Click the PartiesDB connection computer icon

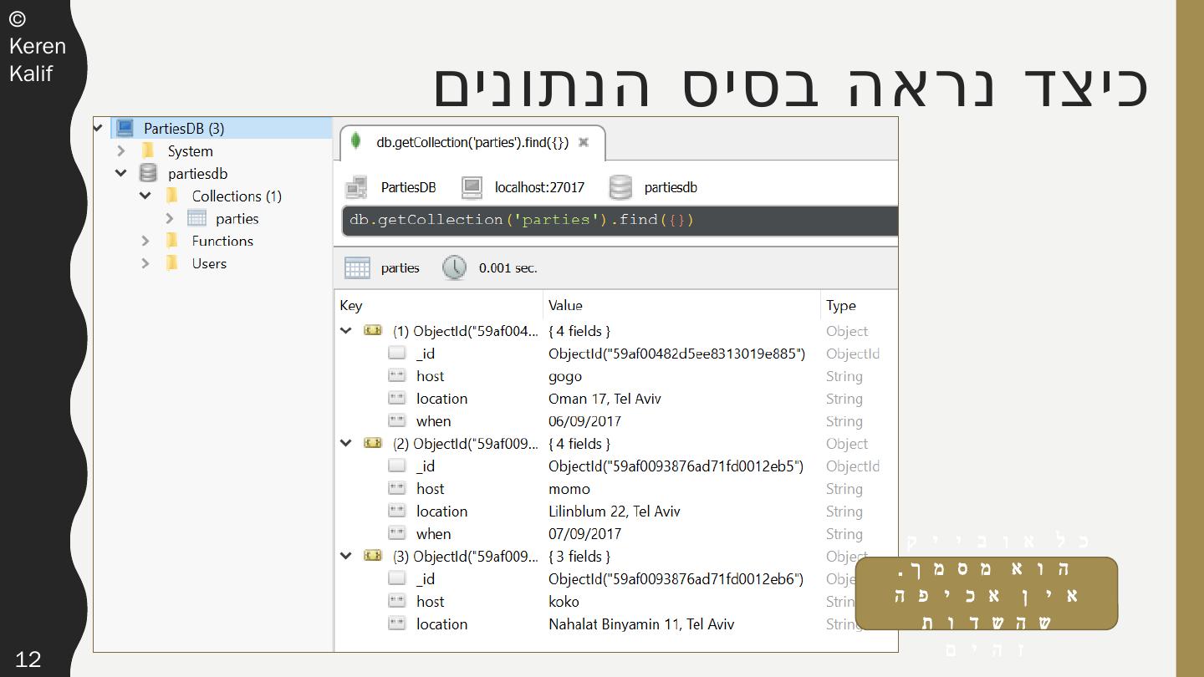point(125,128)
